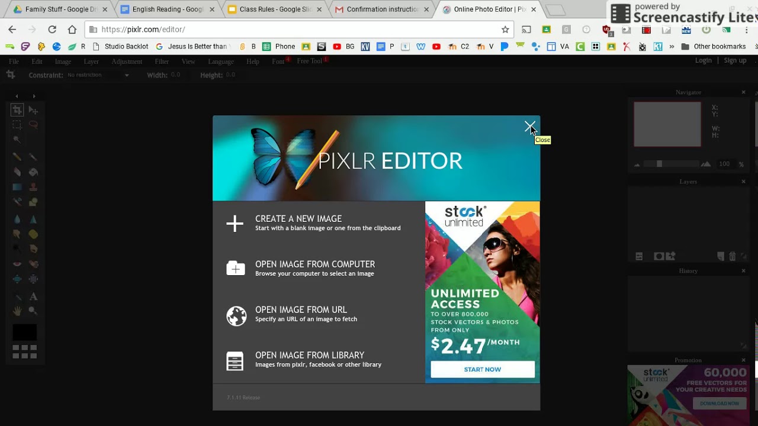The width and height of the screenshot is (758, 426).
Task: Click the black foreground color swatch
Action: (25, 332)
